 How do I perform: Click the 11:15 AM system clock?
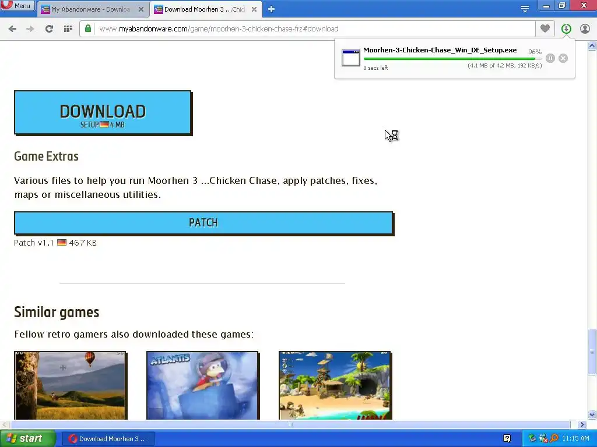tap(575, 439)
